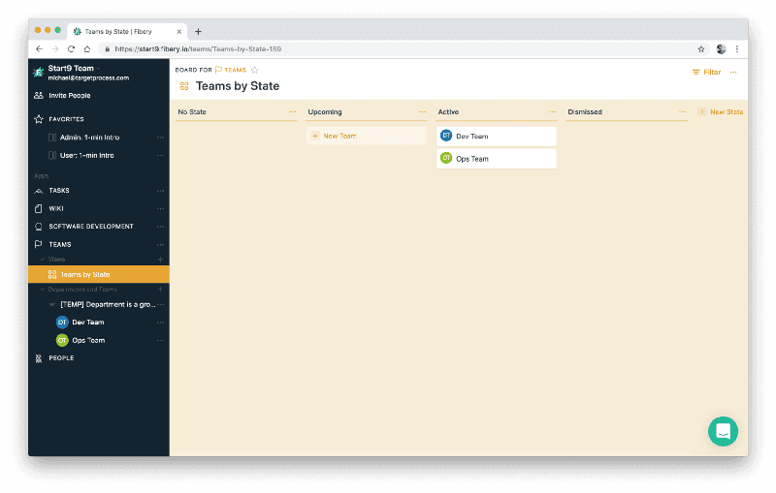The height and width of the screenshot is (493, 776).
Task: Collapse the Views section in sidebar
Action: coord(42,260)
